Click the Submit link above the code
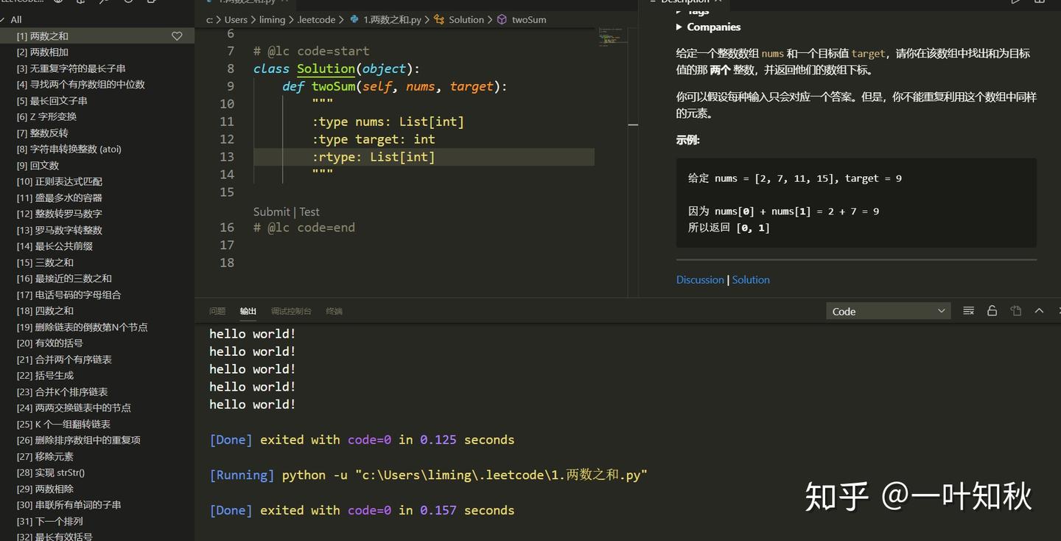Image resolution: width=1061 pixels, height=541 pixels. (x=271, y=212)
